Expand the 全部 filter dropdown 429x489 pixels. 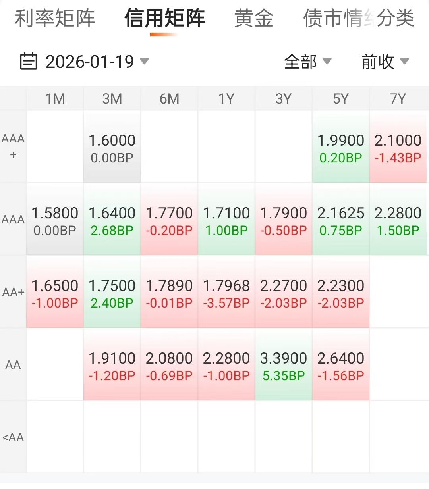(x=307, y=62)
